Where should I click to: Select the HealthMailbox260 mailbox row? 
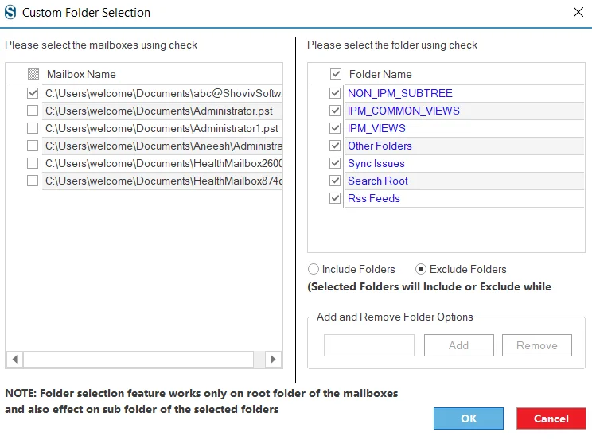[x=162, y=163]
